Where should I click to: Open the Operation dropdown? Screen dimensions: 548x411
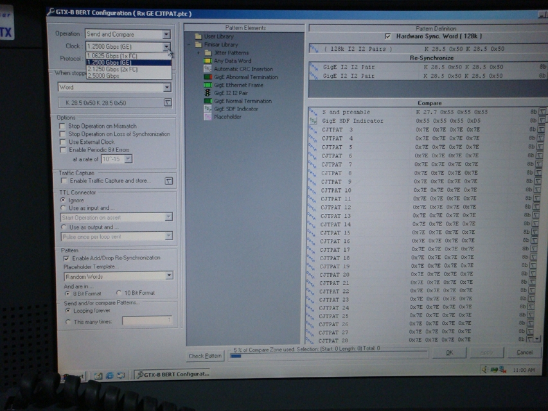click(166, 34)
